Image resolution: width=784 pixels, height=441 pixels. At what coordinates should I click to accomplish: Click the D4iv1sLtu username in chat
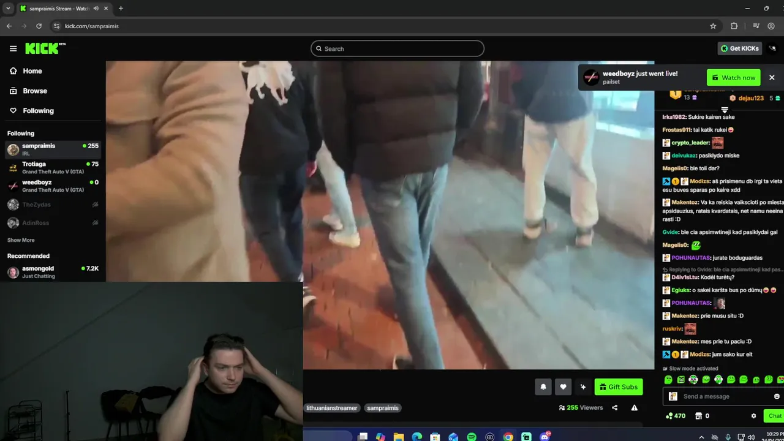(x=684, y=277)
